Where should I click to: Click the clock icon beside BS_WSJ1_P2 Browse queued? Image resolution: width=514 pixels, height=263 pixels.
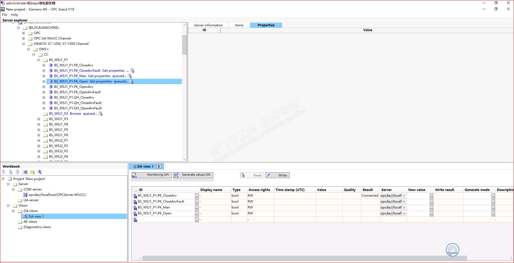pyautogui.click(x=101, y=114)
